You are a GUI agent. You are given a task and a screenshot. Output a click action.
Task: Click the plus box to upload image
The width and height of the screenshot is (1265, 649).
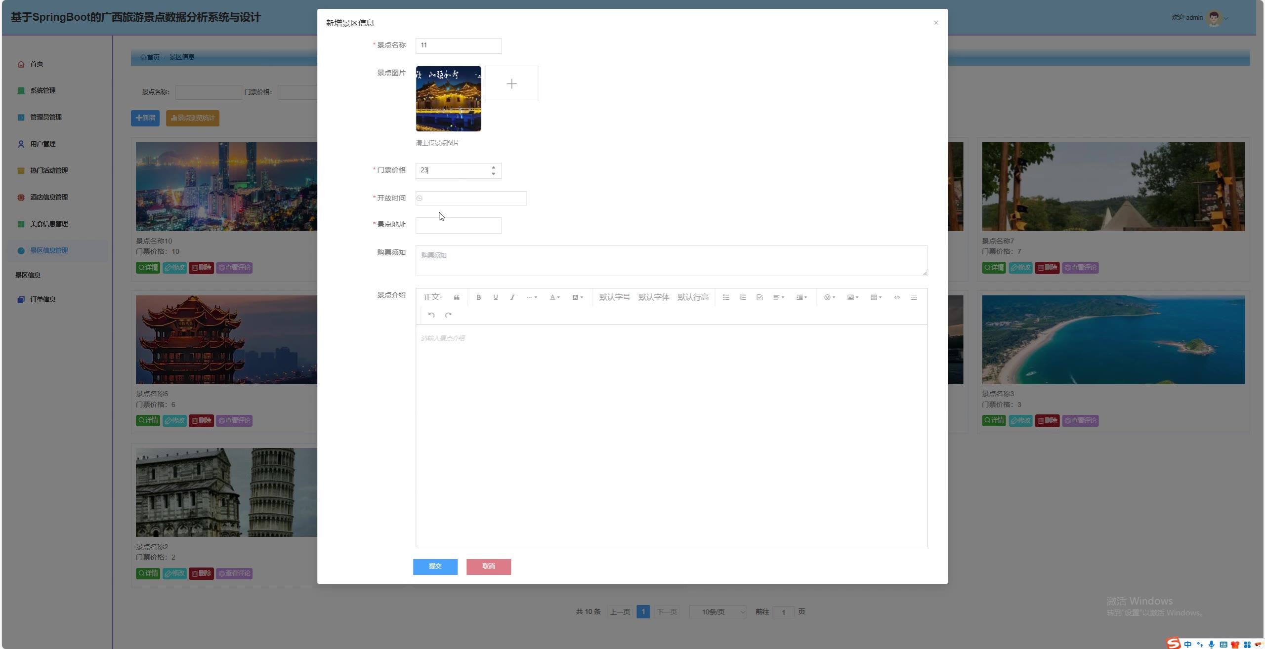pyautogui.click(x=511, y=84)
